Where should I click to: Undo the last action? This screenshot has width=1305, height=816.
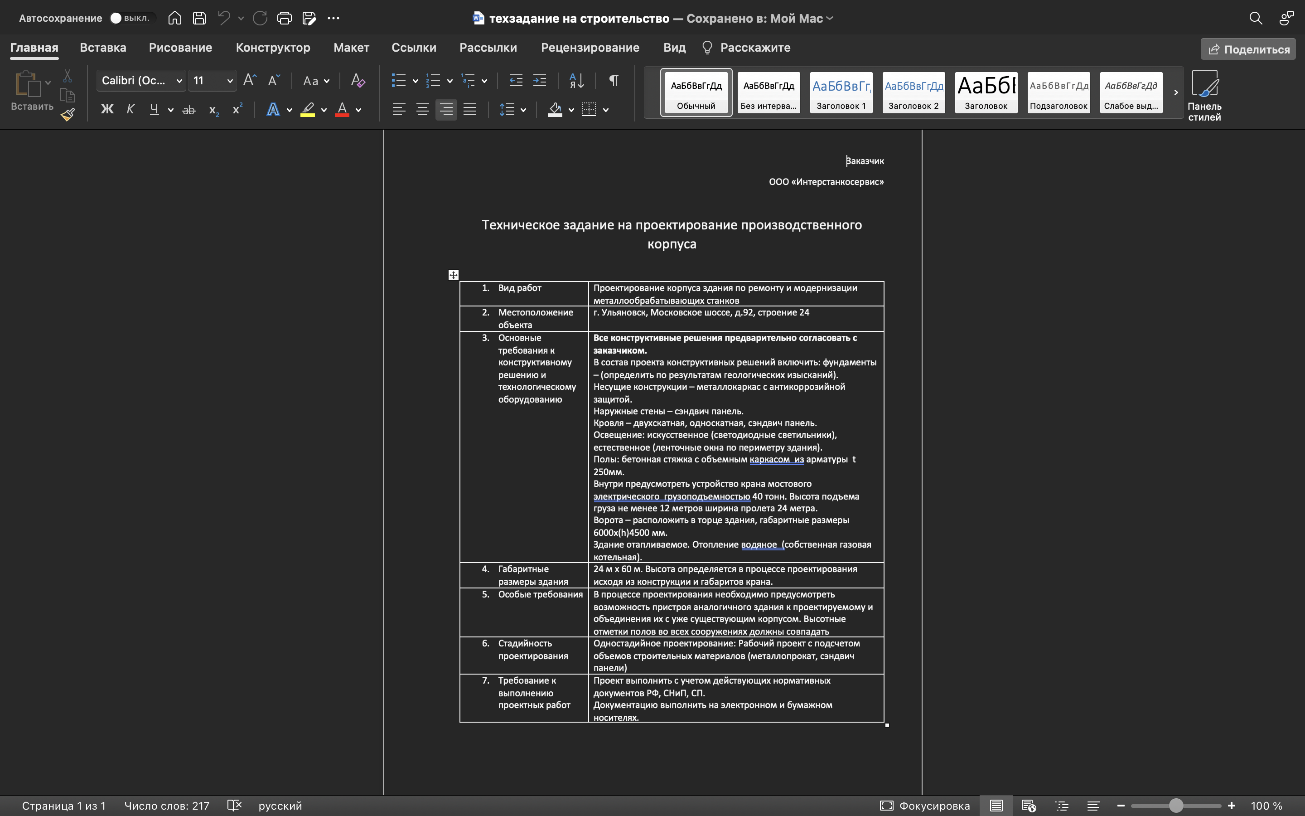[224, 18]
